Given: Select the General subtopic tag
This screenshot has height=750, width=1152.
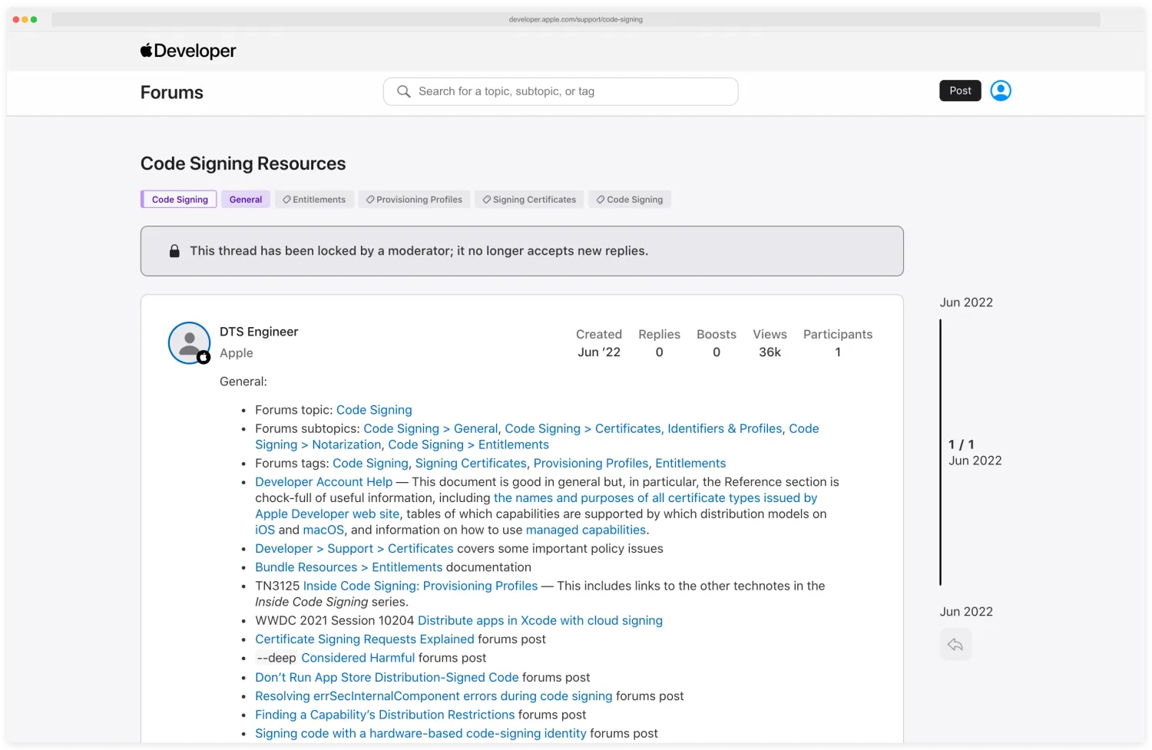Looking at the screenshot, I should tap(246, 200).
